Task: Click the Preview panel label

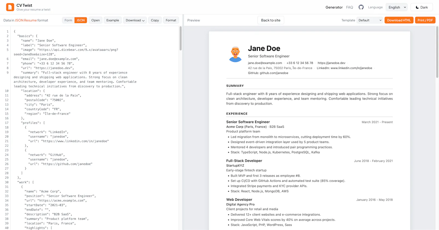Action: pyautogui.click(x=194, y=20)
